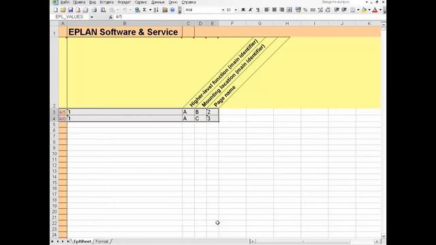Save the workbook with the floppy disk icon

(71, 10)
